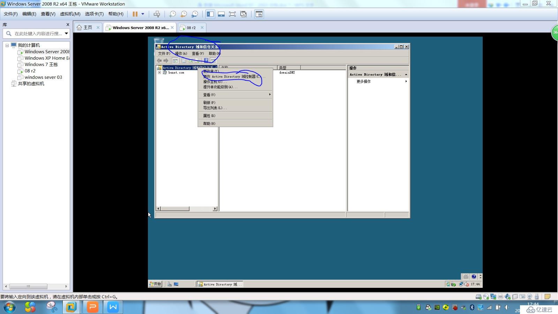Select 共享的虚拟机 in the library

28,84
